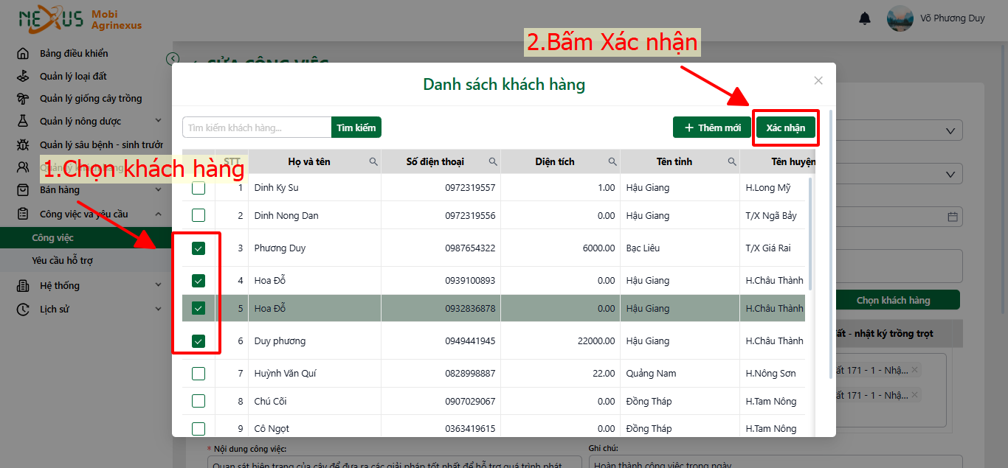Tick the checkbox for Cô Ngọt
This screenshot has height=468, width=1008.
point(199,428)
